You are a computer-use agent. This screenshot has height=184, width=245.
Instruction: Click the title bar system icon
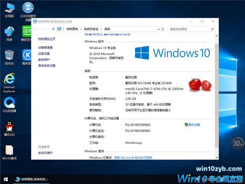coord(35,21)
